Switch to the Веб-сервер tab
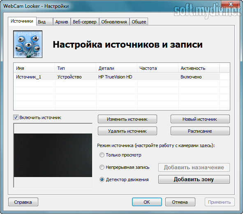 [85, 22]
